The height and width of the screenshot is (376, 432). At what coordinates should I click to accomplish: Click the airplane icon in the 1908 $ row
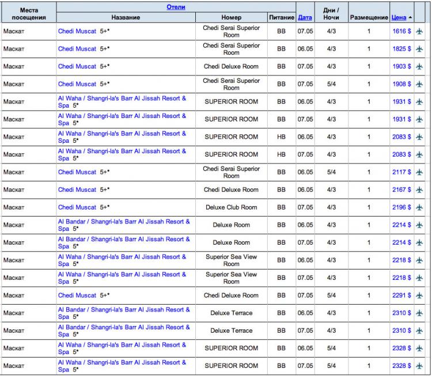(x=419, y=84)
